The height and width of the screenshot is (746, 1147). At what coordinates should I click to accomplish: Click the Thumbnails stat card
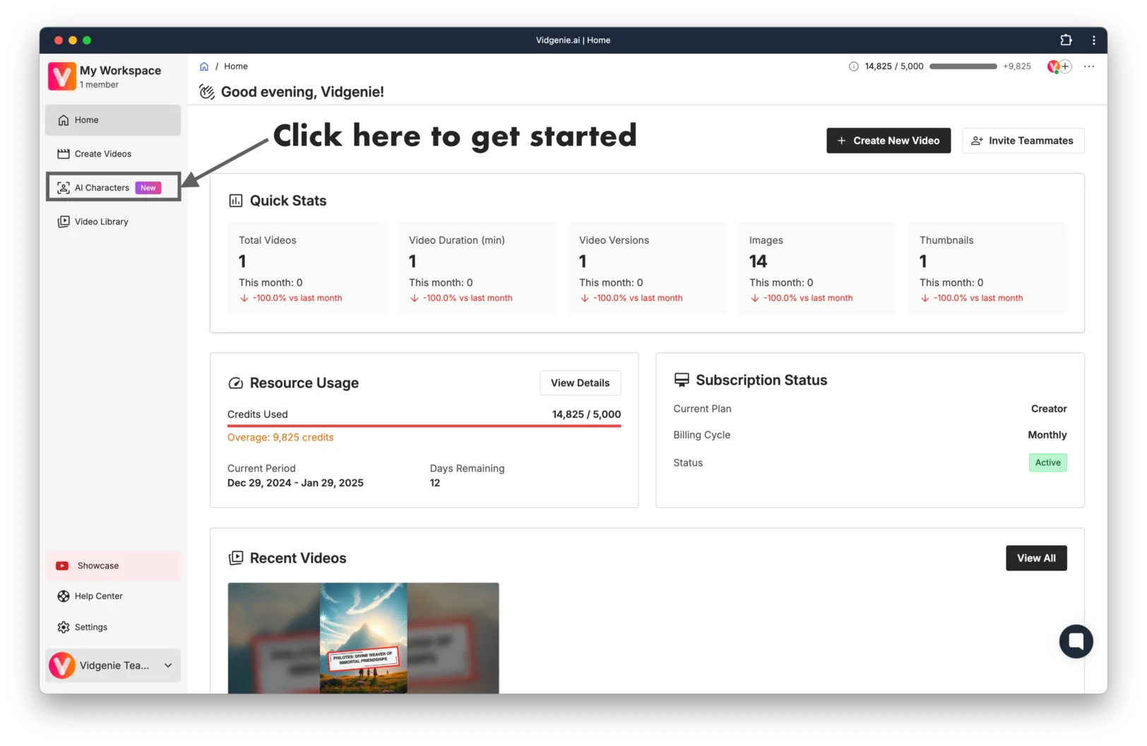[987, 268]
